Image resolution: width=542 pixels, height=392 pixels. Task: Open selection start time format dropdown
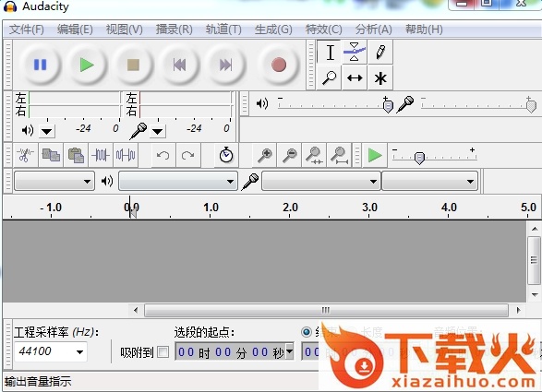[x=290, y=351]
